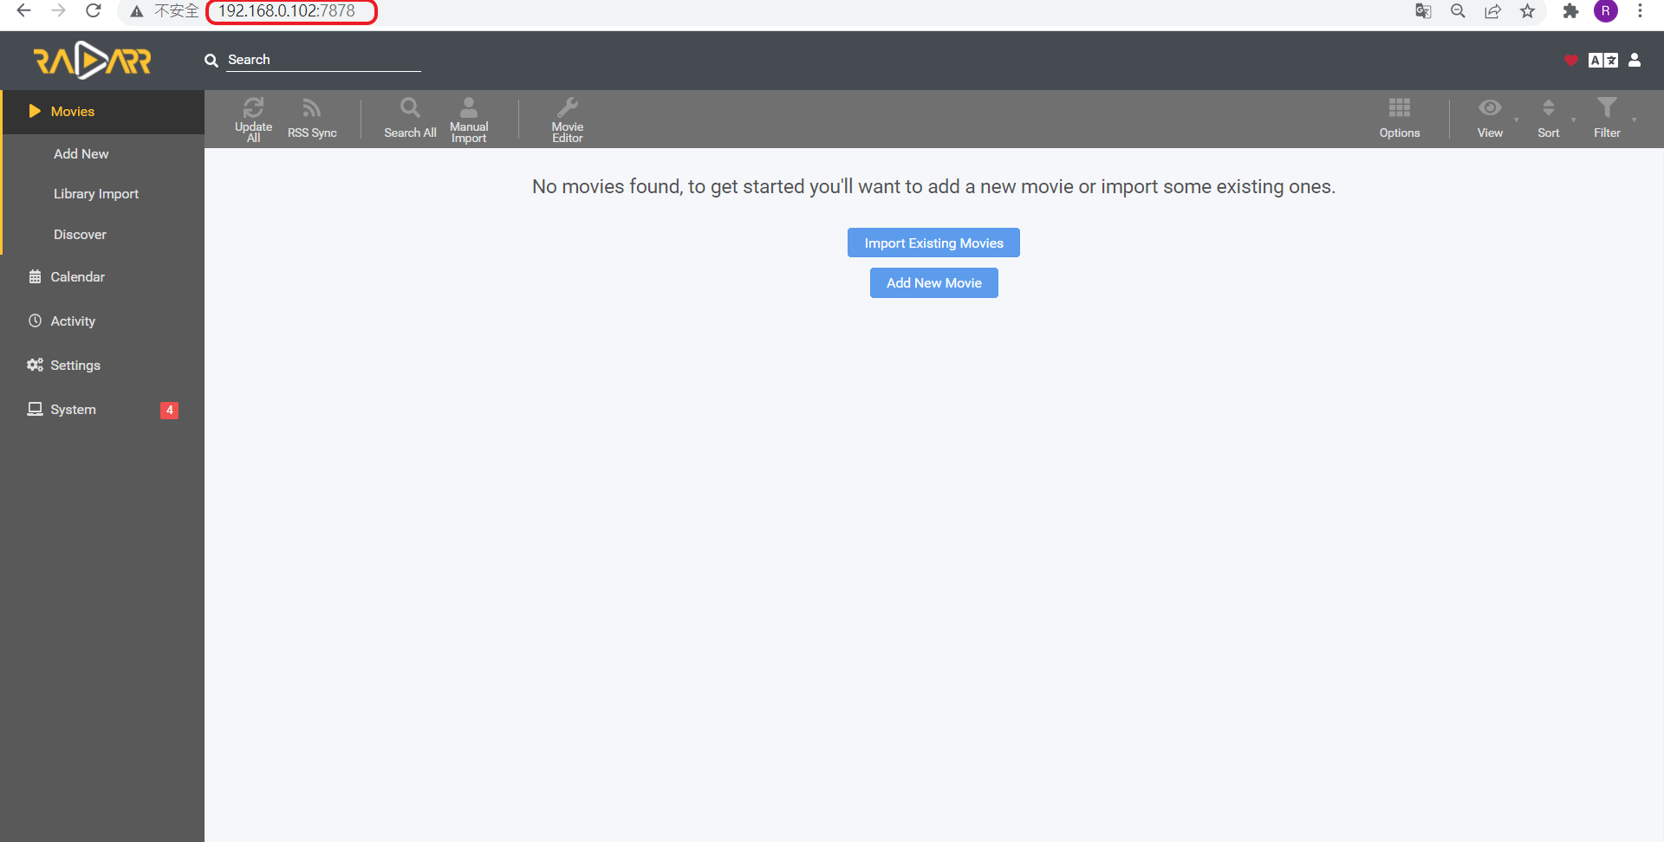Expand the Sort dropdown menu
The height and width of the screenshot is (842, 1664).
[1550, 119]
